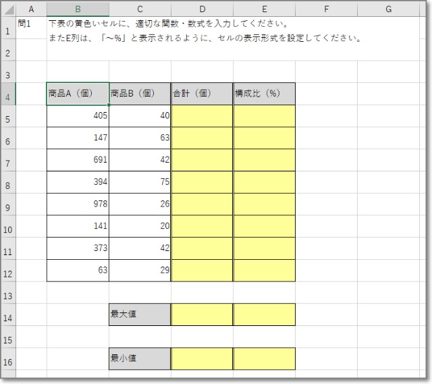Click yellow cell E16 in 最小値 row

coord(264,358)
